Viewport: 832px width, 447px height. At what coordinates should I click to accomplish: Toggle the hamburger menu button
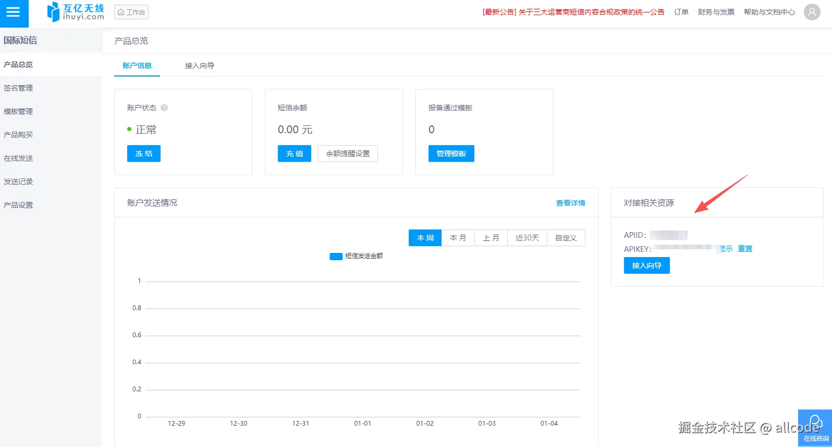14,13
